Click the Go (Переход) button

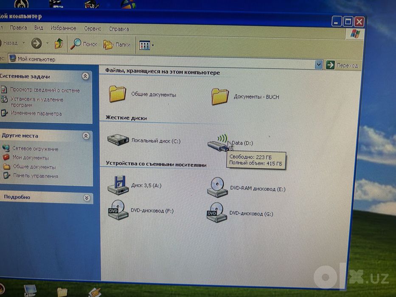click(x=342, y=65)
